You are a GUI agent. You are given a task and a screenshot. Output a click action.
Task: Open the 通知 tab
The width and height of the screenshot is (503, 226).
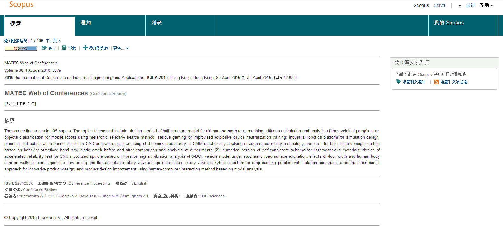pos(110,25)
